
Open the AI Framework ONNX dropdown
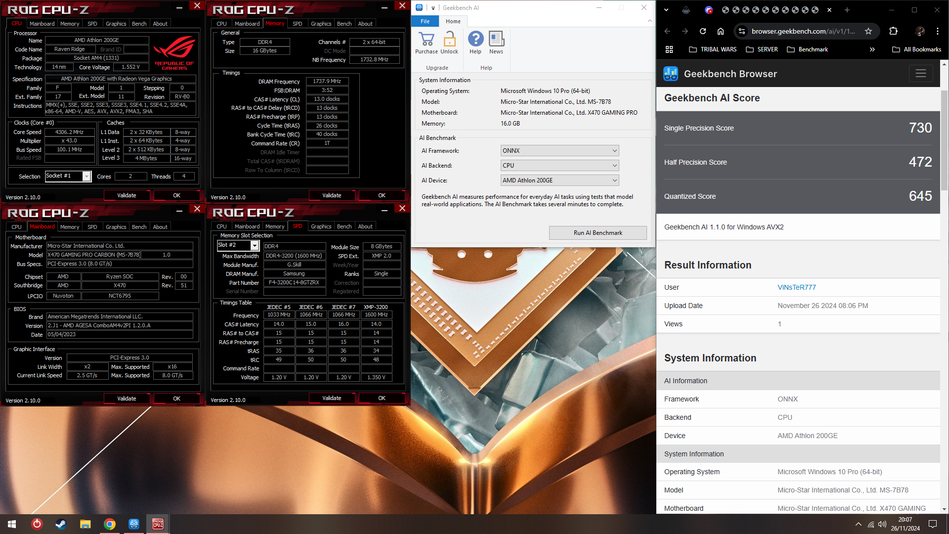click(560, 151)
